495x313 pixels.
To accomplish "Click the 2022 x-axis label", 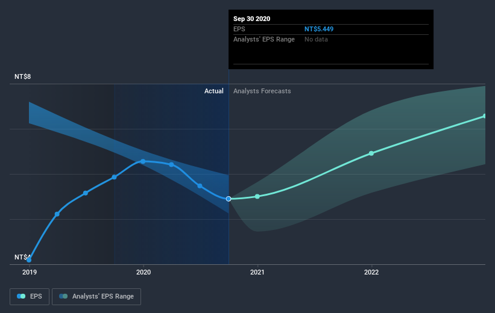I will tap(371, 272).
